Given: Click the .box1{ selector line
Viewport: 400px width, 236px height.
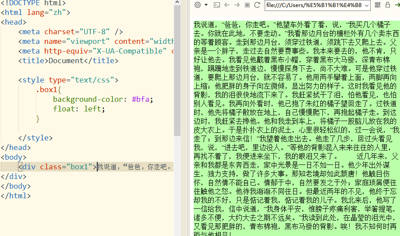Looking at the screenshot, I should coord(49,89).
